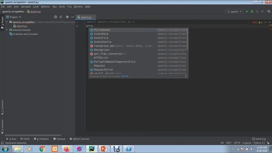Click Python 3.7 interpreter status item
Viewport: 272px width, 153px height.
pyautogui.click(x=259, y=143)
